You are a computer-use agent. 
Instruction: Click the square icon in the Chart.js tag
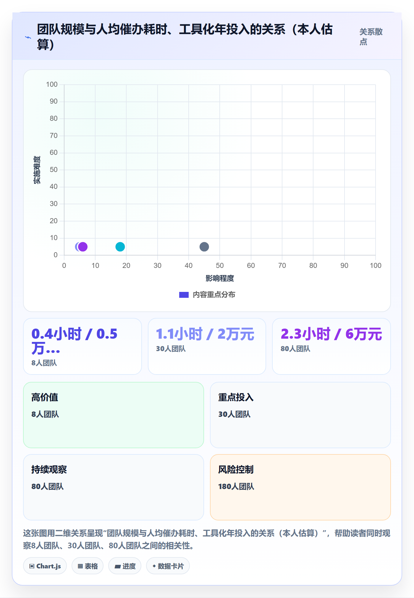click(32, 566)
